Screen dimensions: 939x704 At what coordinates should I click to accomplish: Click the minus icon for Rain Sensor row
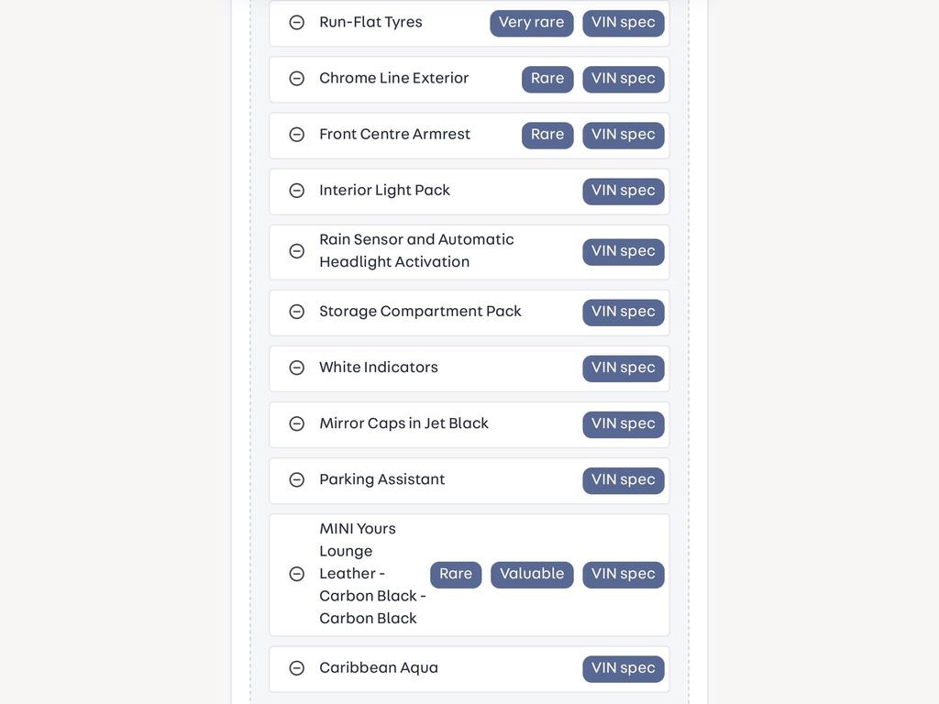[296, 251]
